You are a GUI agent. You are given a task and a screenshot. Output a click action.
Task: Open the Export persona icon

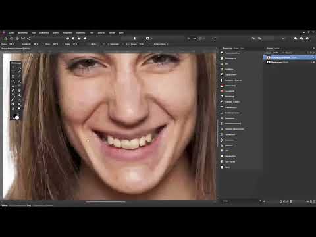[29, 38]
